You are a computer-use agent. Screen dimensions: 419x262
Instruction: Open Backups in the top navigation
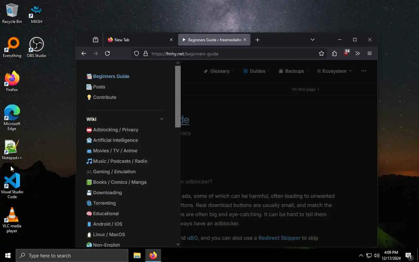pos(293,71)
